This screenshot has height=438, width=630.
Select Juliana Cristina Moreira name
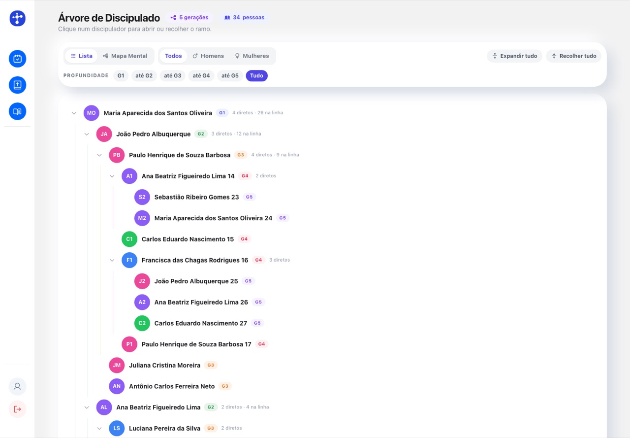point(165,365)
